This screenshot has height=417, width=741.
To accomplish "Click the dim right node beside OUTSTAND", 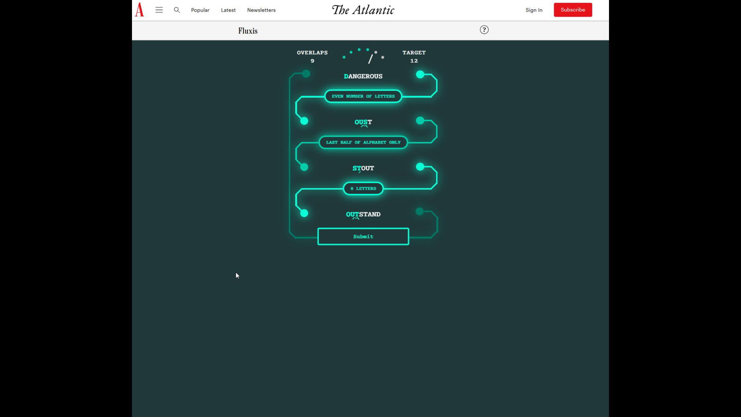I will point(420,211).
